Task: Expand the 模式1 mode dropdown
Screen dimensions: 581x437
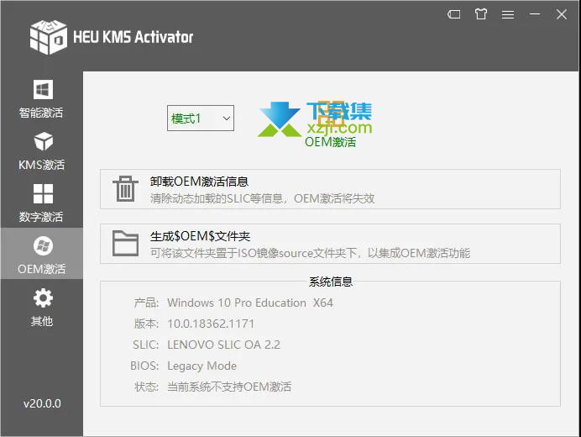Action: point(201,118)
